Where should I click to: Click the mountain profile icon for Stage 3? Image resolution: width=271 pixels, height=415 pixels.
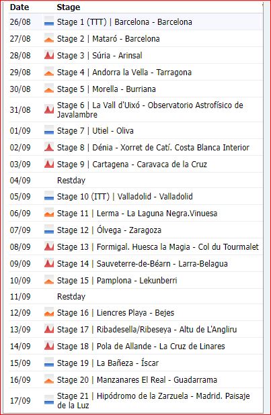[x=49, y=55]
